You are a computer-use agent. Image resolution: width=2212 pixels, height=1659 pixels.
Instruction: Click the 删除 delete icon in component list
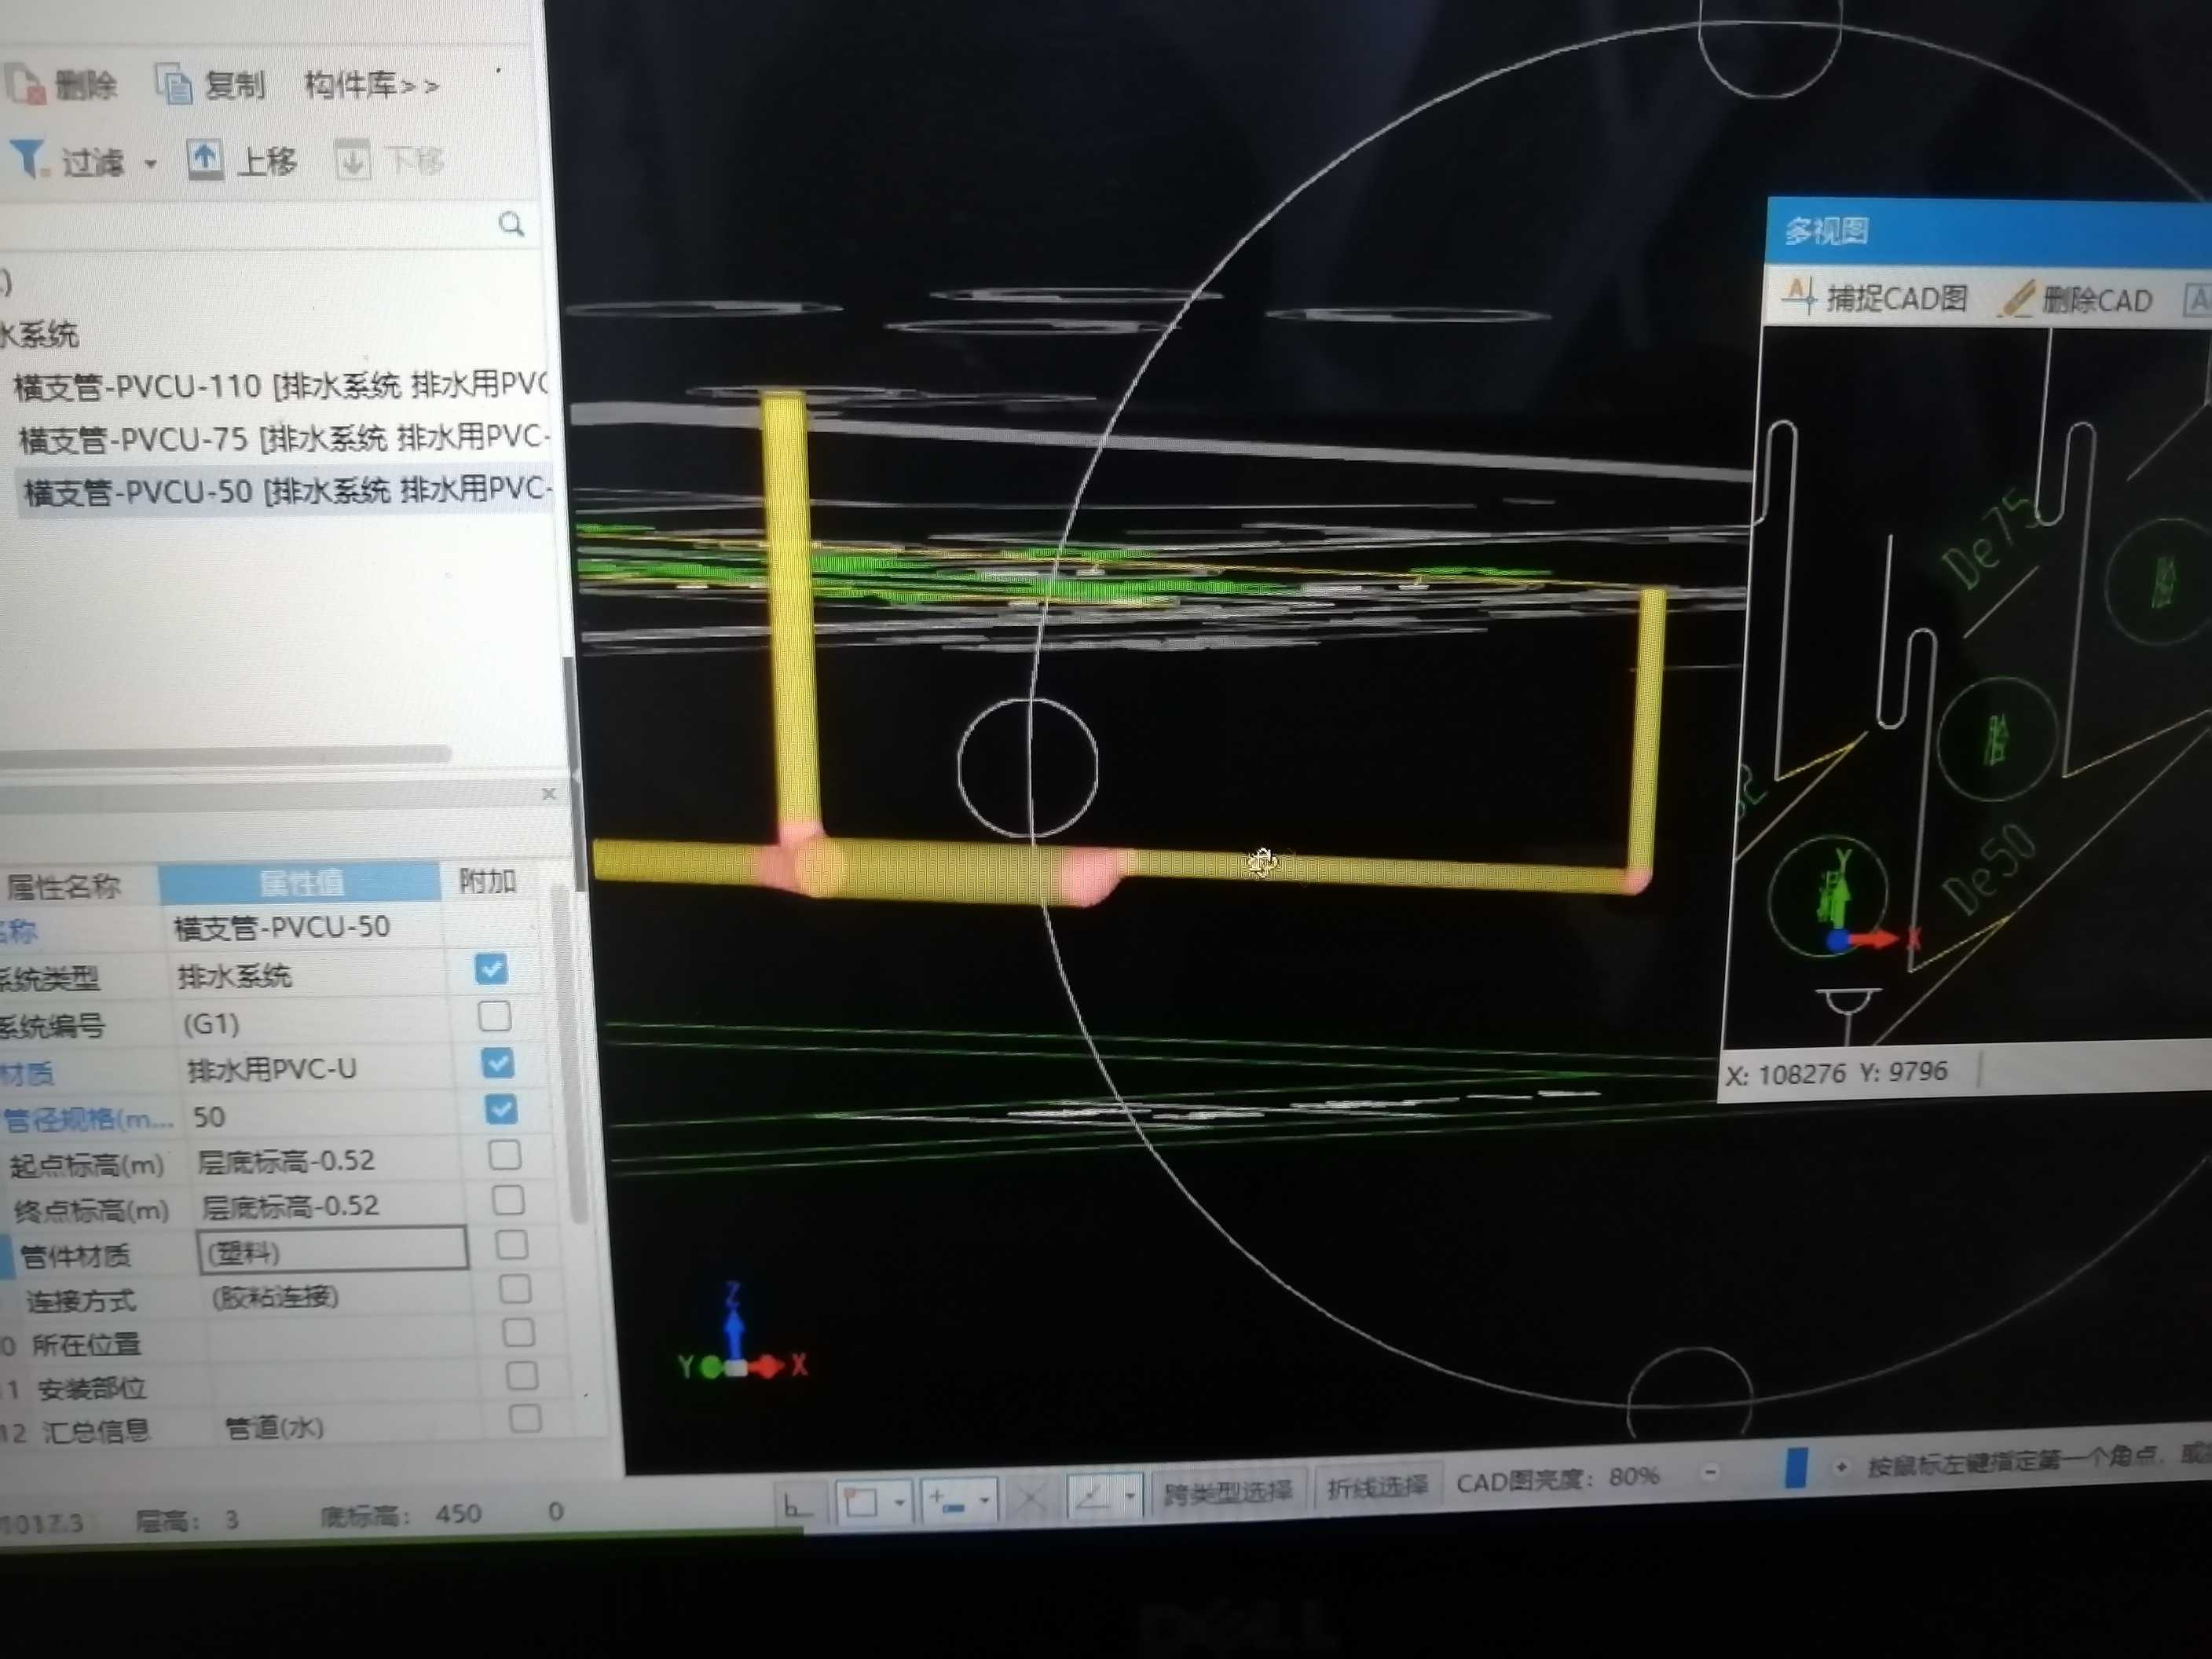(x=26, y=86)
